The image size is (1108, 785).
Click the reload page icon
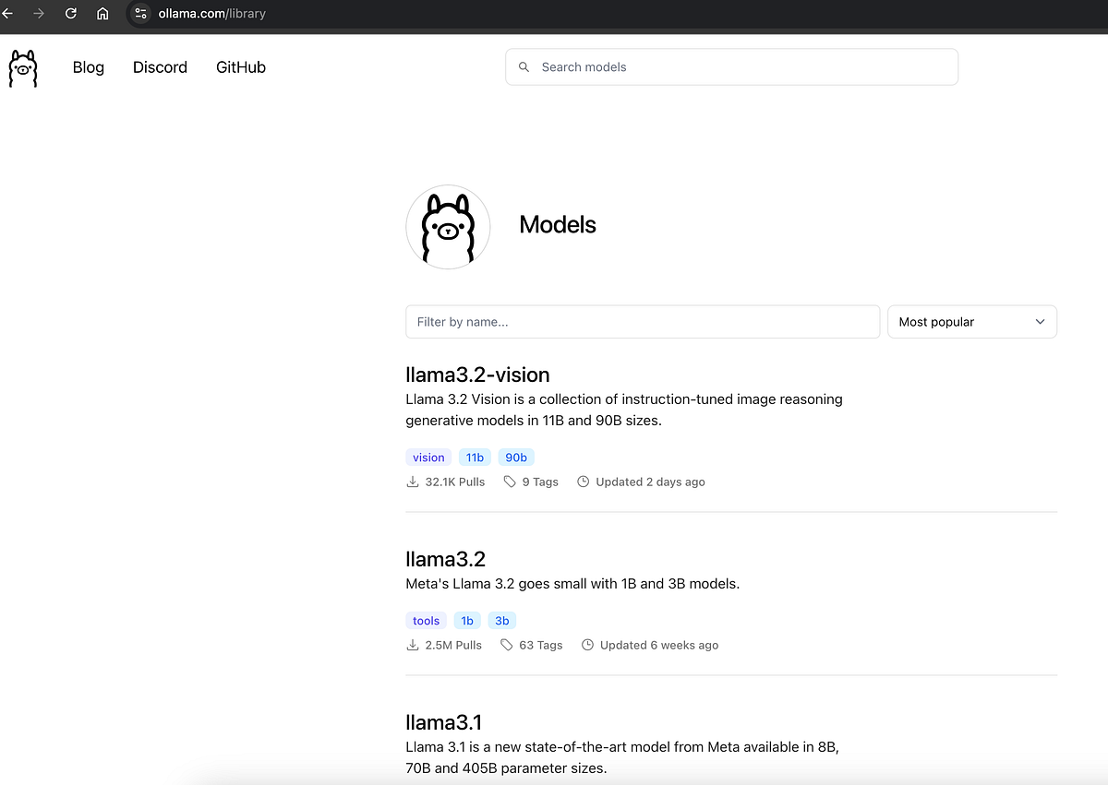point(70,14)
